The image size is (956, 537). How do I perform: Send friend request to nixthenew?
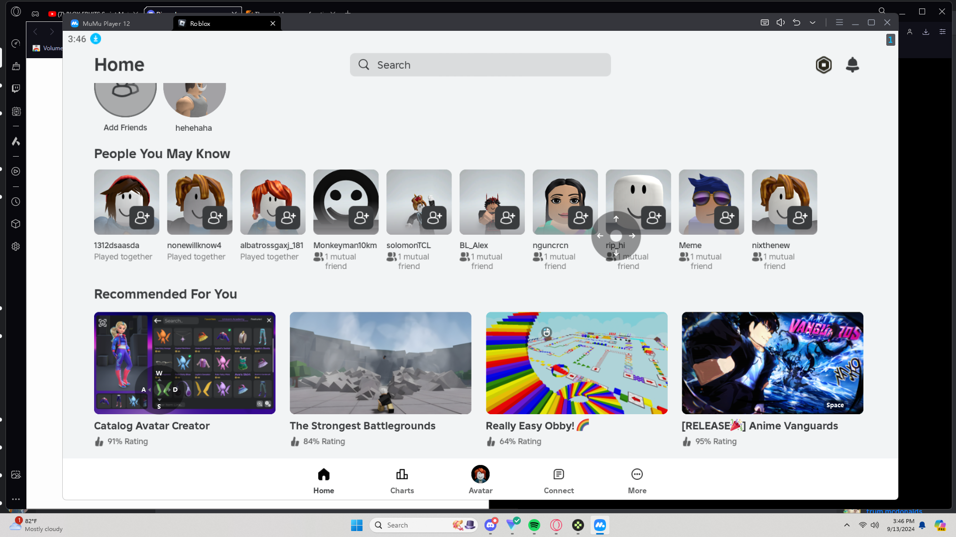click(x=800, y=217)
